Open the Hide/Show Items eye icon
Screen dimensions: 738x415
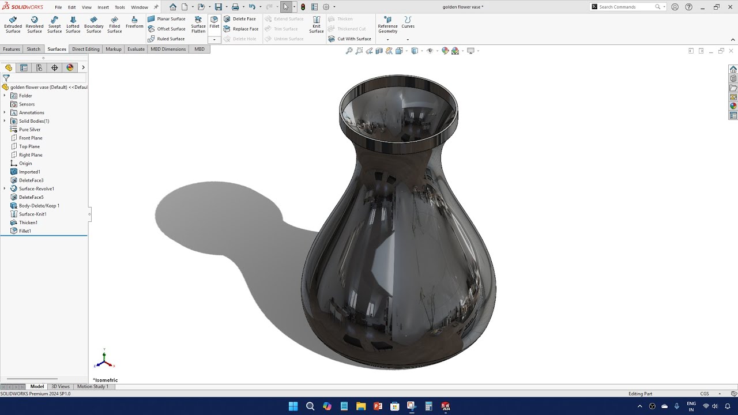tap(430, 51)
